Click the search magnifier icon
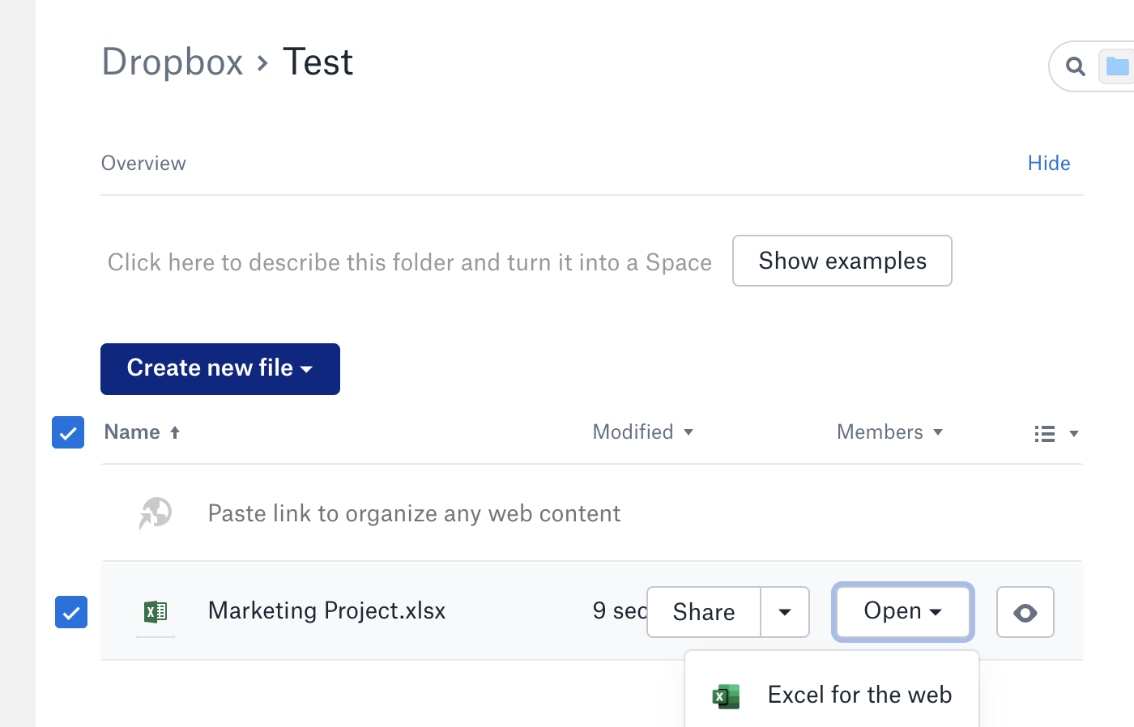1134x727 pixels. (x=1075, y=66)
